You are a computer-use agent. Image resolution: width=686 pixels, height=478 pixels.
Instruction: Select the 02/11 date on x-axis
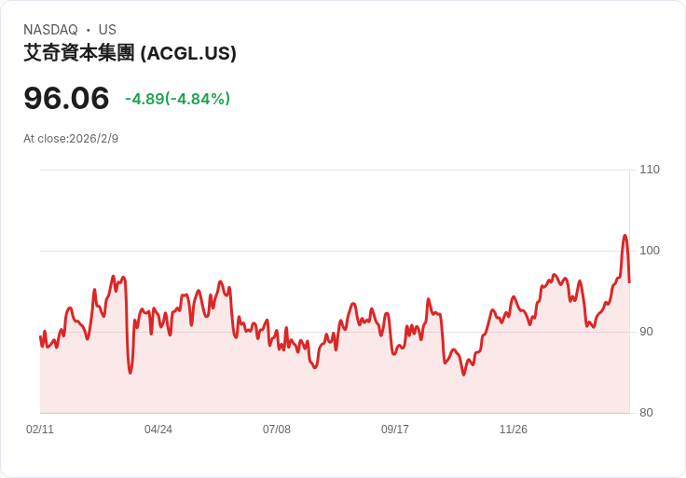pos(40,430)
